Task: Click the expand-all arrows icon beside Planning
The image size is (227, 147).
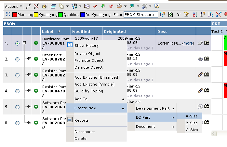Action: tap(8, 15)
